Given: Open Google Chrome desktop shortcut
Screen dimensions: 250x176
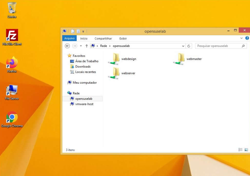Looking at the screenshot, I should (12, 117).
